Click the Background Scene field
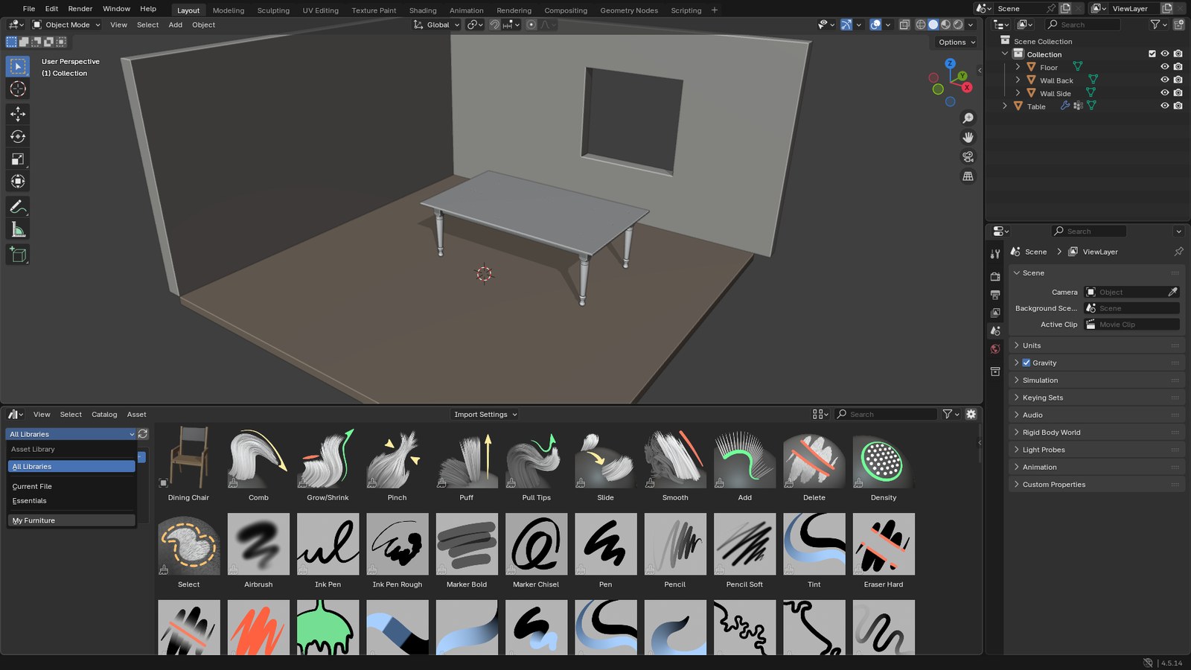This screenshot has width=1191, height=670. [x=1131, y=308]
